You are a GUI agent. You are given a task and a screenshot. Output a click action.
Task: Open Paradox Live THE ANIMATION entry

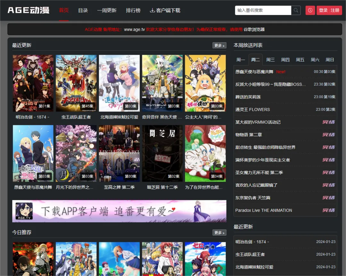pyautogui.click(x=263, y=210)
